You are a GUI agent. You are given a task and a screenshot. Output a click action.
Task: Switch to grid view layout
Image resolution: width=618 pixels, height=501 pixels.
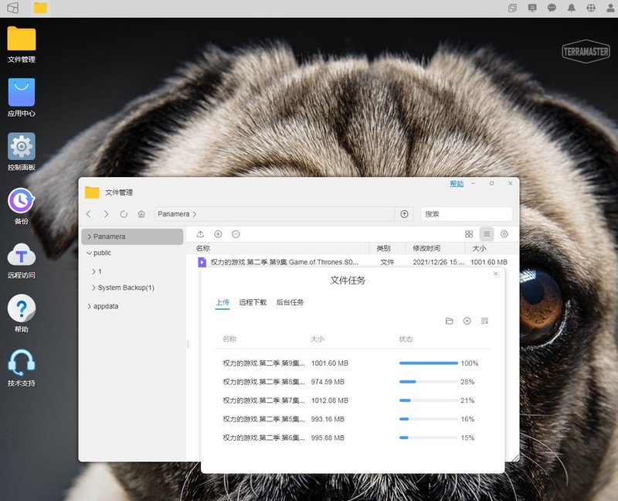469,233
